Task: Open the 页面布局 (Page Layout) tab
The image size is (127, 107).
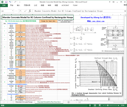Action: [27, 5]
